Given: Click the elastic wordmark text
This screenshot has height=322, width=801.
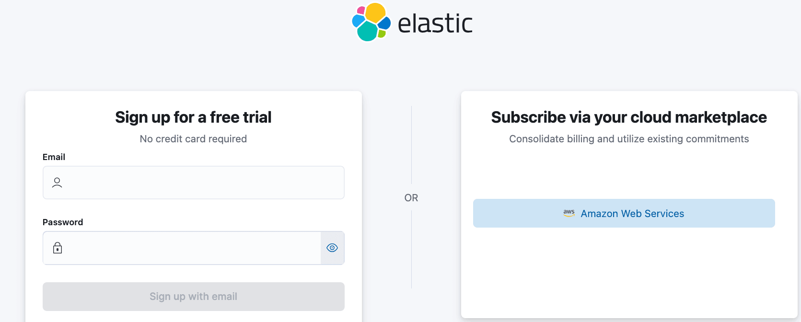Looking at the screenshot, I should [x=435, y=23].
